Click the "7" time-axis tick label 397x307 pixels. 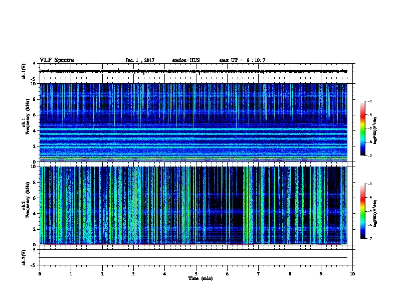[259, 274]
